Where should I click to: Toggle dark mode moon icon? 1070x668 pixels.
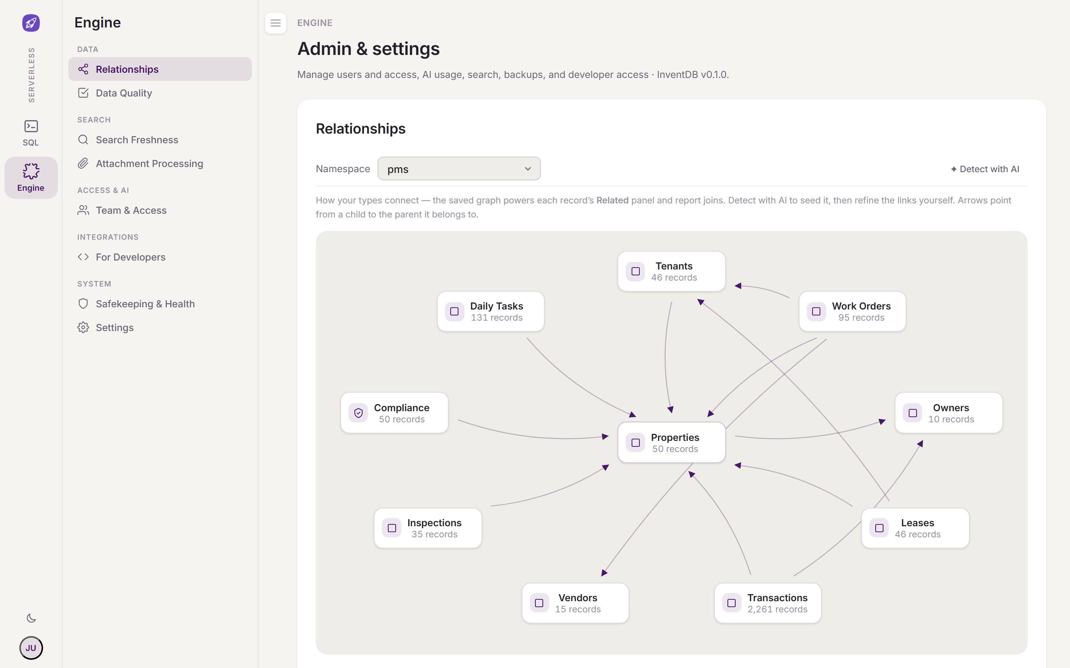(31, 618)
